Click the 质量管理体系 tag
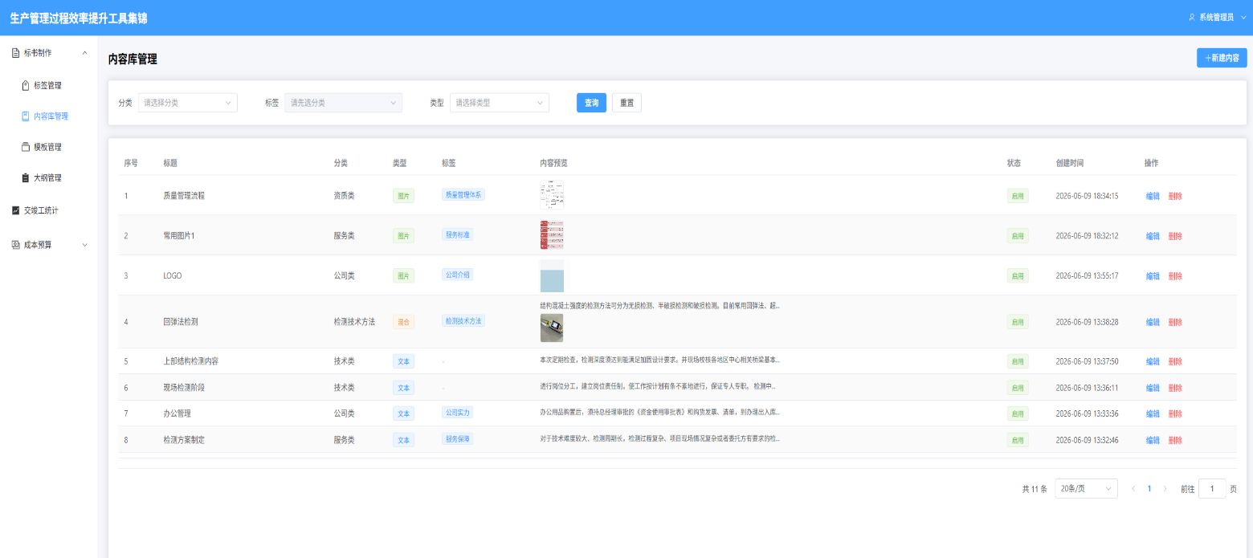The width and height of the screenshot is (1253, 558). (463, 194)
